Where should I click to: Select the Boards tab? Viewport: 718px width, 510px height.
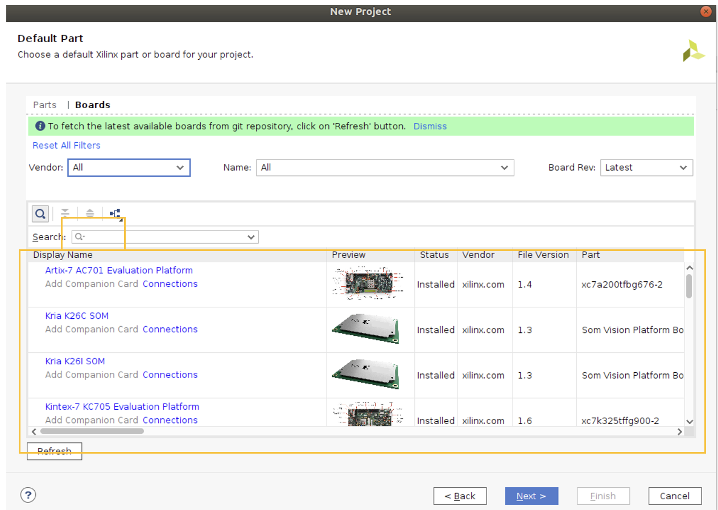click(93, 105)
